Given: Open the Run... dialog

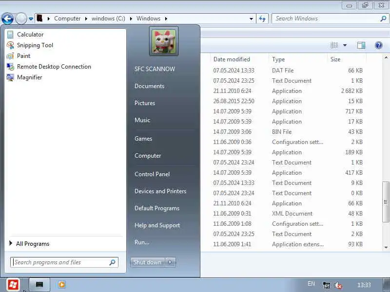Looking at the screenshot, I should (x=142, y=242).
